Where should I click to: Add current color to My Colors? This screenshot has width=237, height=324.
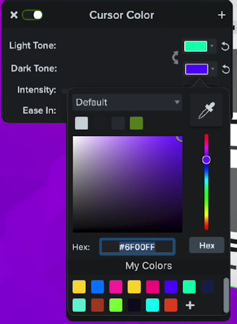click(x=190, y=305)
